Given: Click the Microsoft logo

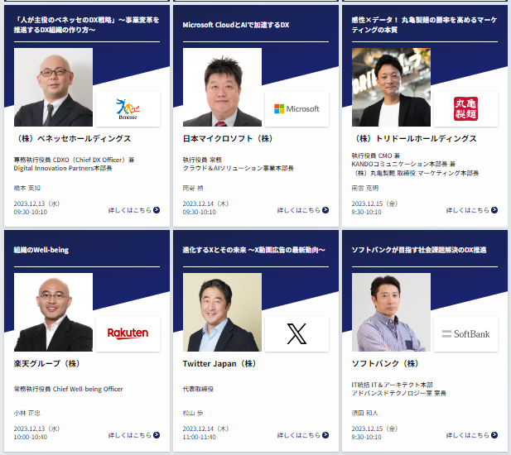Looking at the screenshot, I should pos(296,108).
